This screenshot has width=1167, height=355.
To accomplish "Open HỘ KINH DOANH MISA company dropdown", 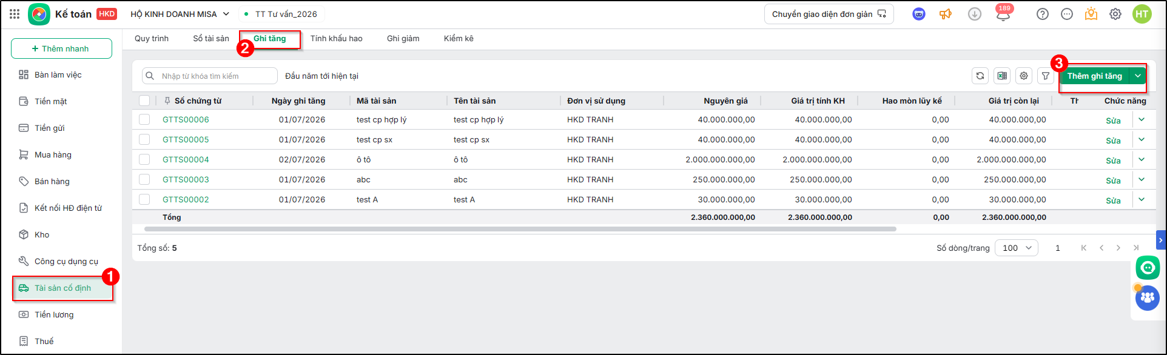I will pyautogui.click(x=180, y=14).
